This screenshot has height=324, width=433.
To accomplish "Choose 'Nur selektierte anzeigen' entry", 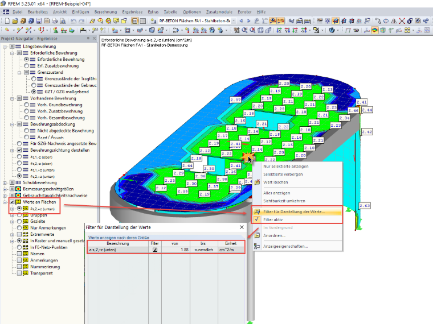I will tap(297, 166).
